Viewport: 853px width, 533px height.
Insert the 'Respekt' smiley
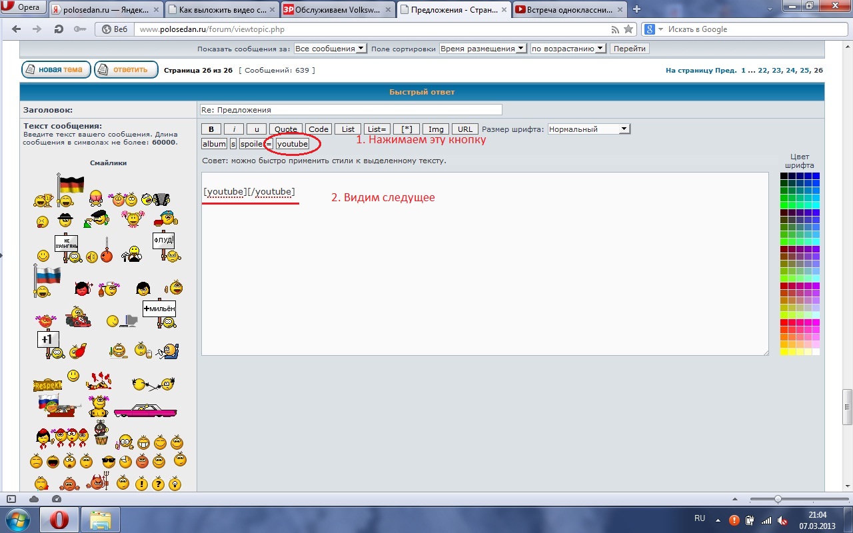pos(47,384)
